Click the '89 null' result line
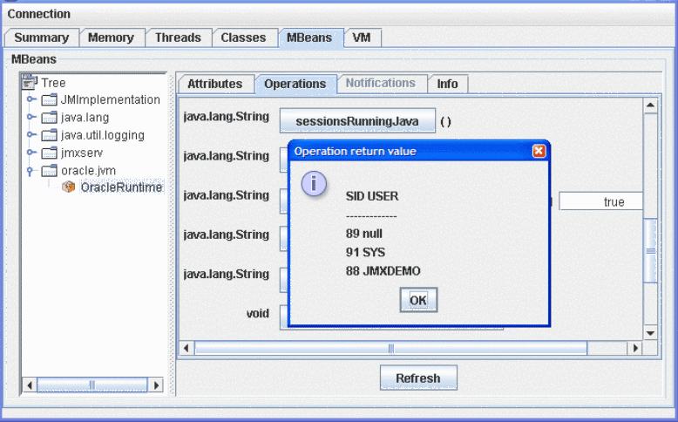678x422 pixels. [x=364, y=234]
